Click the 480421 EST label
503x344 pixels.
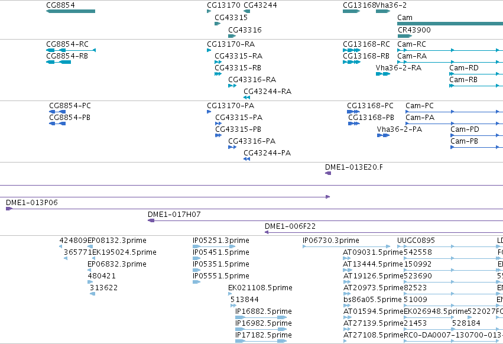pos(102,275)
